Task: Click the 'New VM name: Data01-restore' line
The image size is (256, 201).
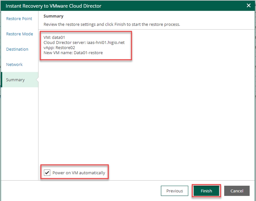Action: click(x=73, y=53)
